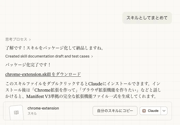Open the chrome-extension card title
180x125 pixels.
(43, 108)
